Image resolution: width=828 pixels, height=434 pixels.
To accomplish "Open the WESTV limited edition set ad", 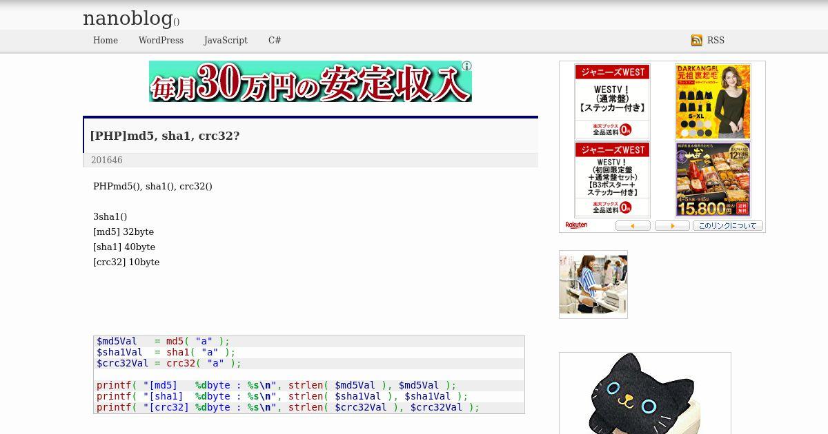I will [x=612, y=180].
